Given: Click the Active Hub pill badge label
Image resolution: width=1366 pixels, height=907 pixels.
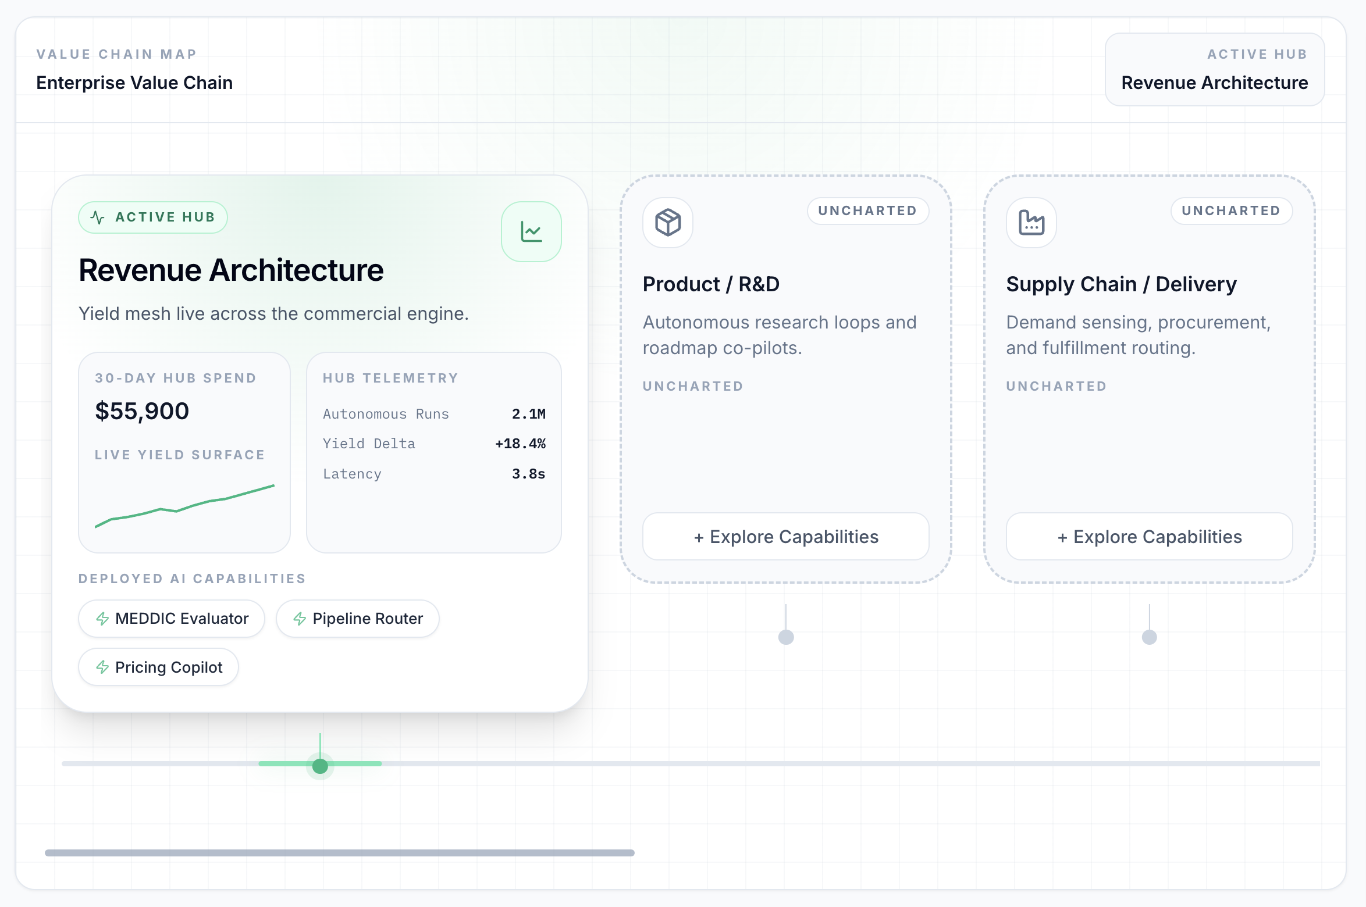Looking at the screenshot, I should pos(153,217).
